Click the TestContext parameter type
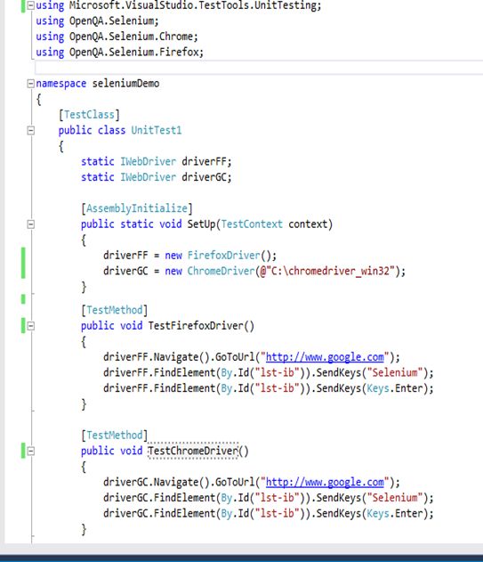 (x=252, y=224)
